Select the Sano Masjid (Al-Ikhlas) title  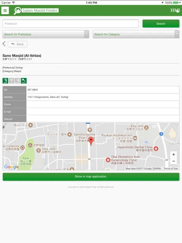[22, 55]
